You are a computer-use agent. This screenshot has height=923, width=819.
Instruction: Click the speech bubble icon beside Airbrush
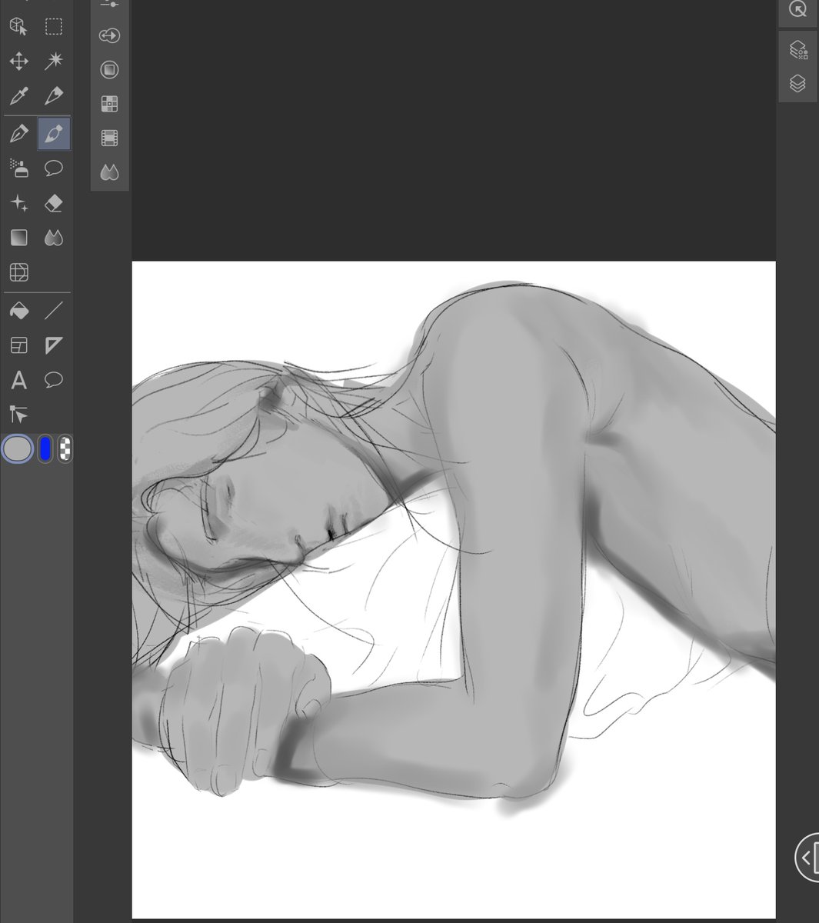(54, 168)
